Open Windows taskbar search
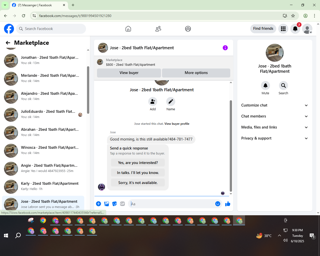The image size is (320, 256). coord(18,235)
